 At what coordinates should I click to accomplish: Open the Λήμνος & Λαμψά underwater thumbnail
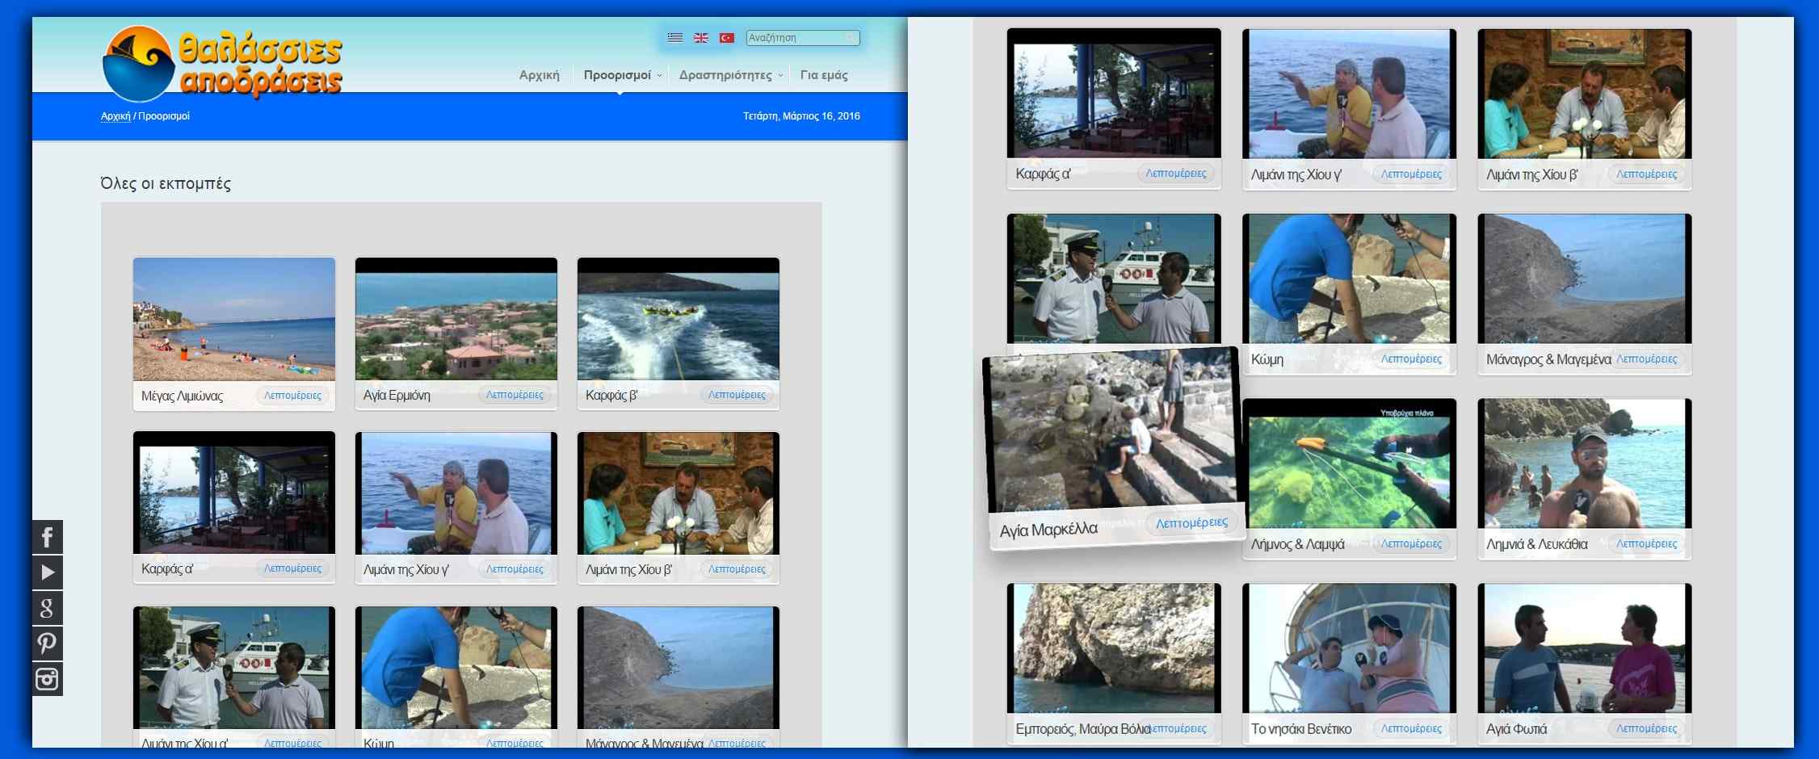[1349, 464]
